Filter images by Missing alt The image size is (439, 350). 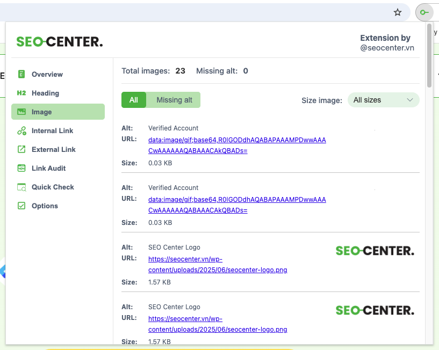coord(174,100)
